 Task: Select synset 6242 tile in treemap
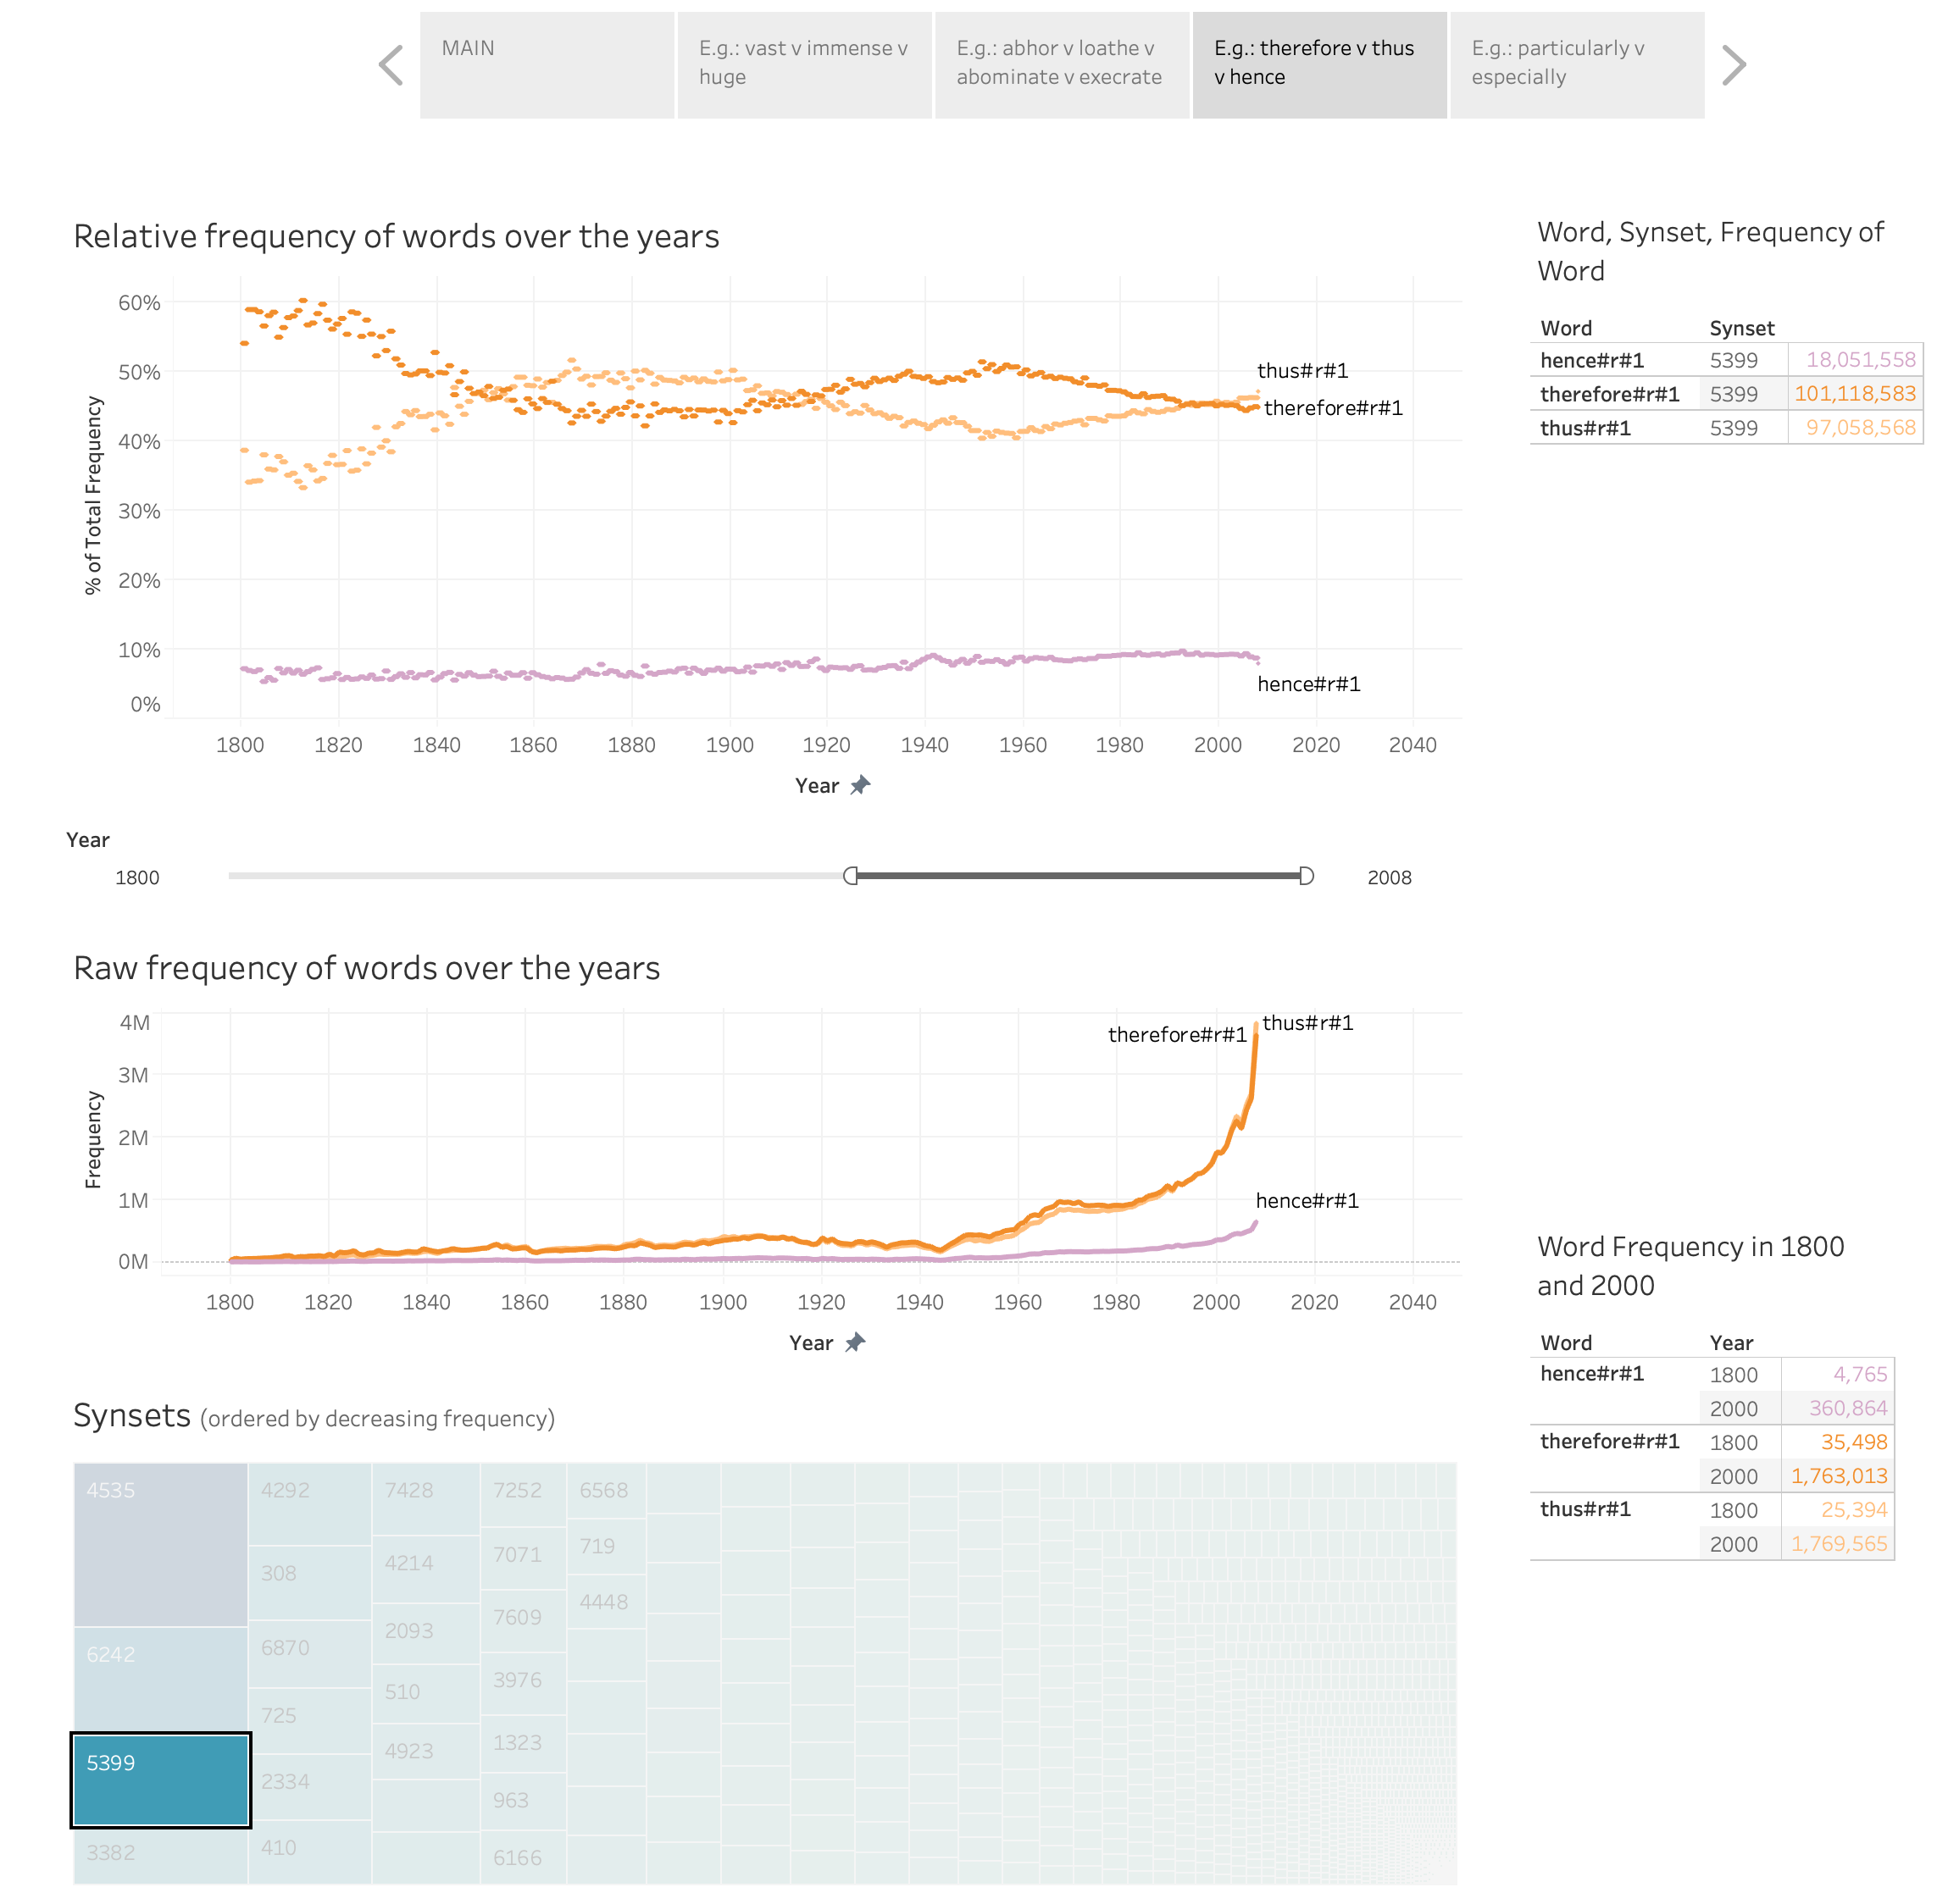(x=160, y=1679)
